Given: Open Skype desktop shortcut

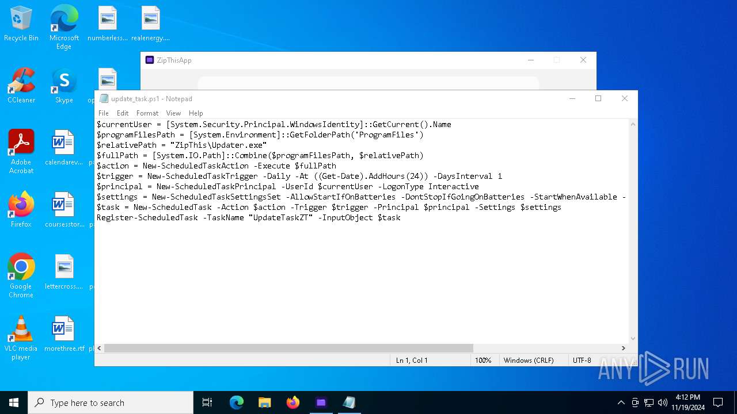Looking at the screenshot, I should 64,86.
